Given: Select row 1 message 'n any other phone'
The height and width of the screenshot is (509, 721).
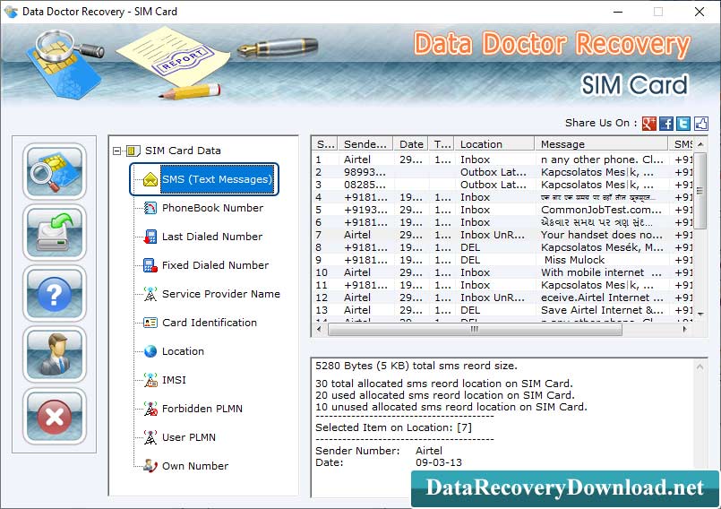Looking at the screenshot, I should point(602,160).
